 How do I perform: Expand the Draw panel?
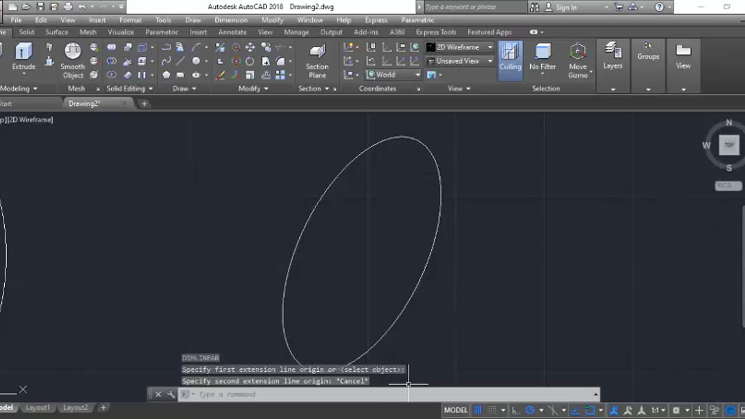click(185, 88)
